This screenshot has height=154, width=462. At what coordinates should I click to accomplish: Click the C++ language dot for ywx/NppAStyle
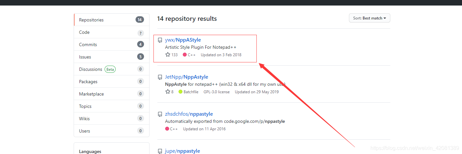point(185,55)
